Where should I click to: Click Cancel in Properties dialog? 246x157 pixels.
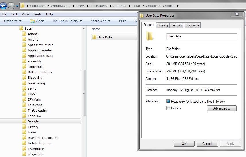tap(207, 144)
